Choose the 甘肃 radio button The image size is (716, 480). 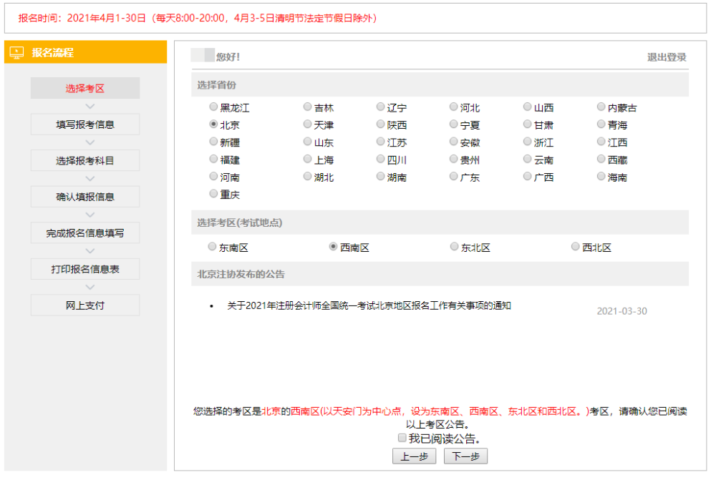pyautogui.click(x=528, y=124)
